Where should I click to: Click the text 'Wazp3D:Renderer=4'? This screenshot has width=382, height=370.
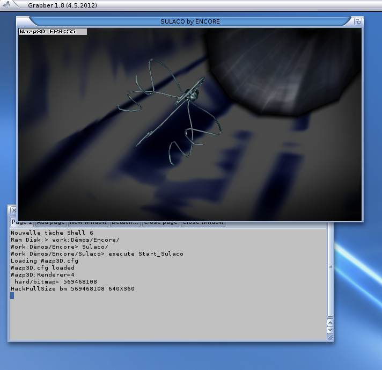[42, 274]
